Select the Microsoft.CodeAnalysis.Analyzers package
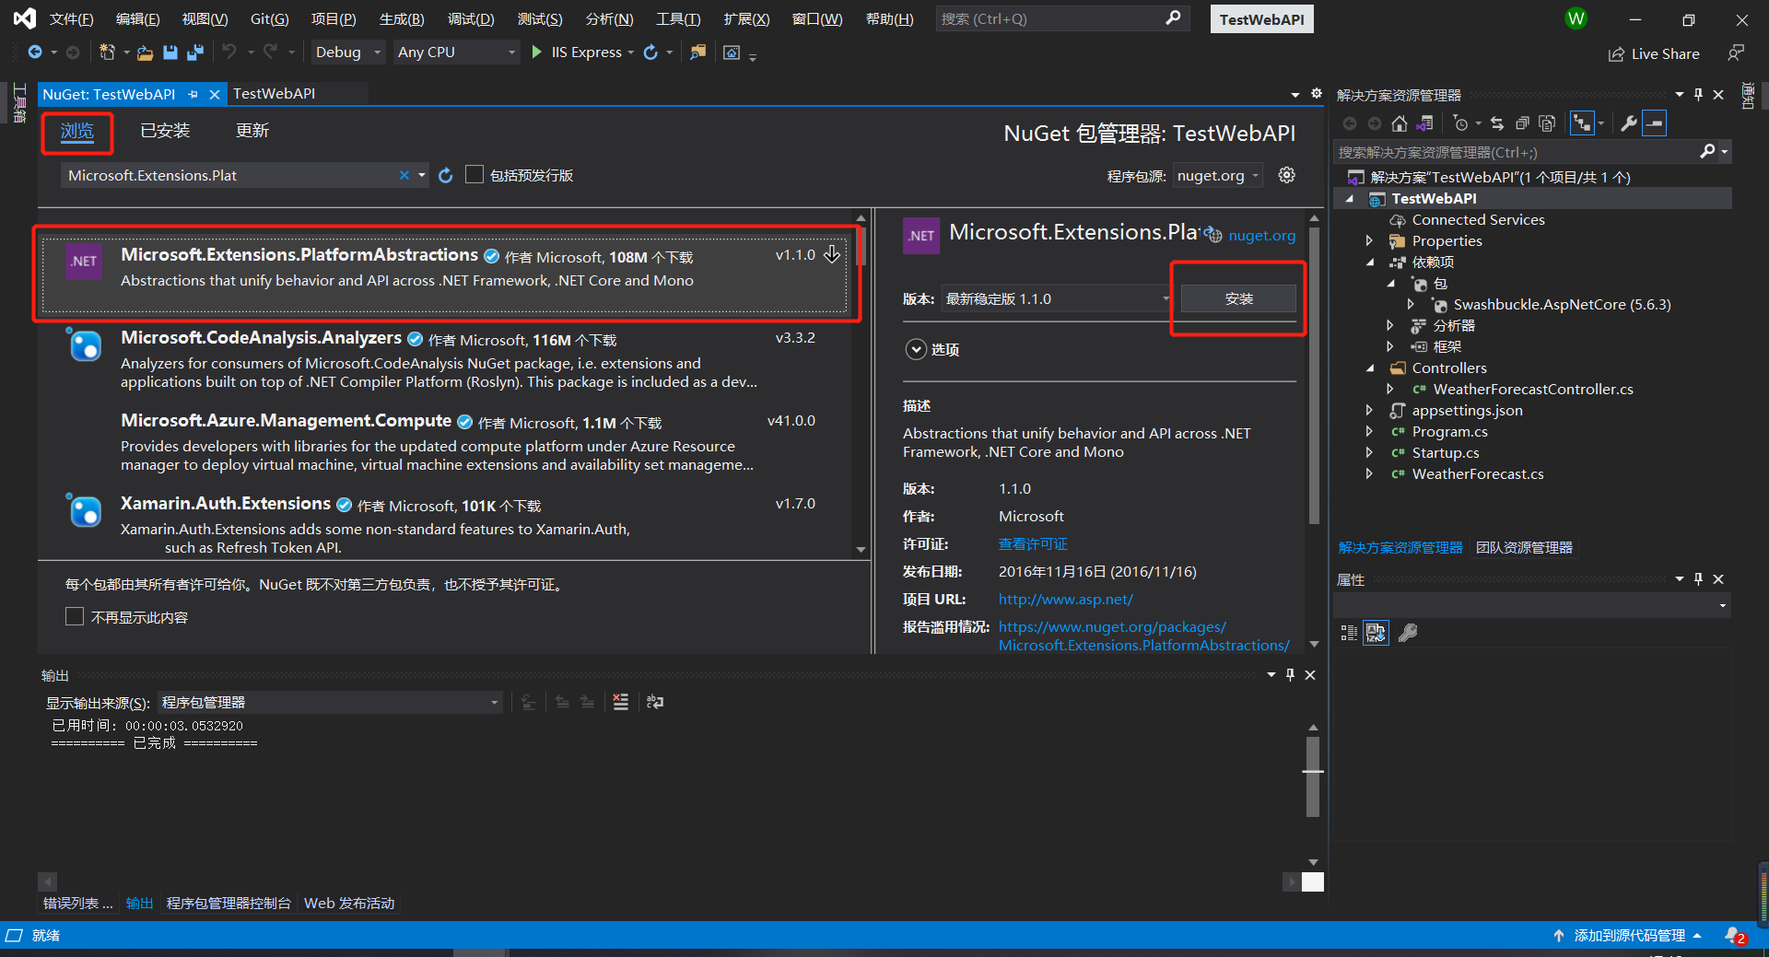The height and width of the screenshot is (957, 1769). click(445, 359)
